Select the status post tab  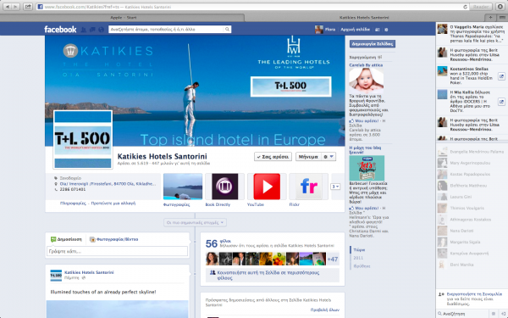pos(66,239)
